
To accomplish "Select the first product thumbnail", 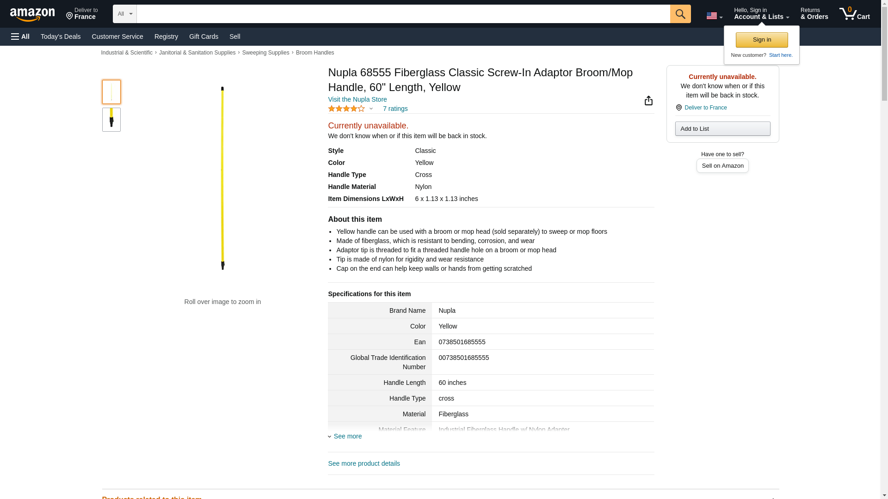I will pos(111,91).
